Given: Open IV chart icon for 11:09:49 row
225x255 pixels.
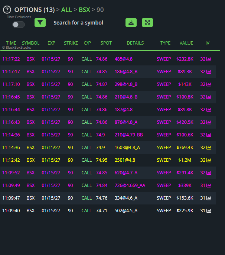Looking at the screenshot, I should pos(209,185).
